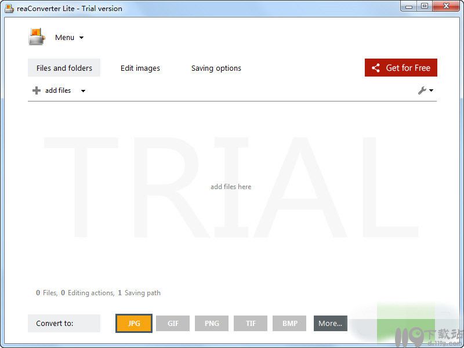Select JPG as output format
This screenshot has width=464, height=348.
134,323
